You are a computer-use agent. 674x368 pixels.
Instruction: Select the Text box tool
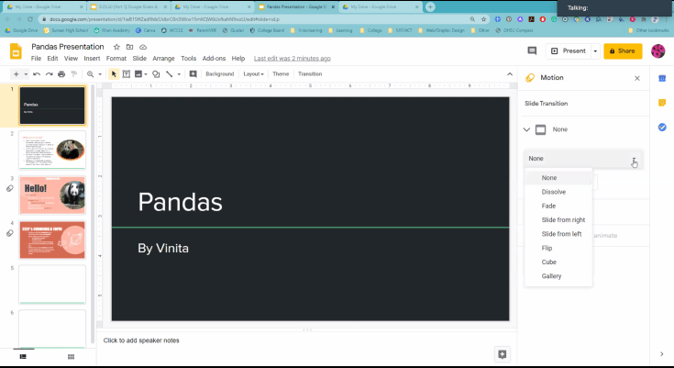coord(127,74)
